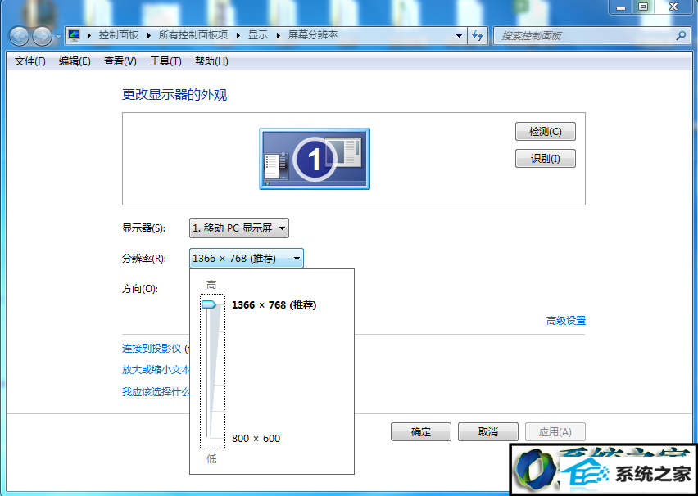
Task: Click the magnifier icon in search box
Action: (680, 35)
